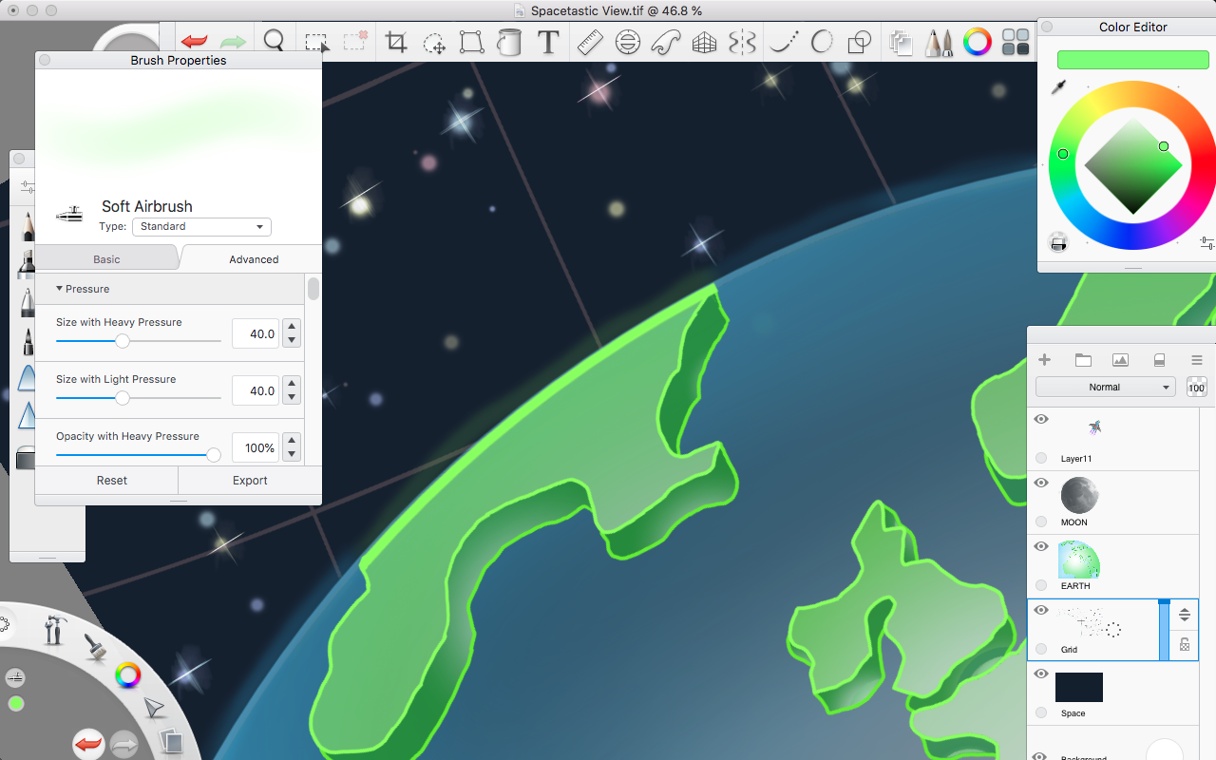Open the paintbrush menu in the lagoon

[x=94, y=646]
